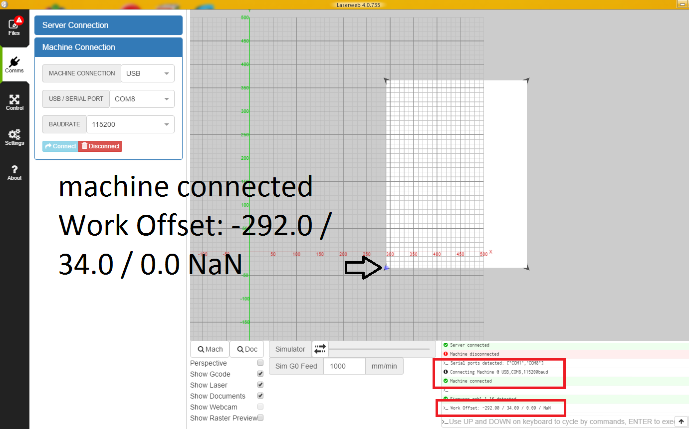Click the blue laser position marker on grid
689x429 pixels.
[386, 268]
